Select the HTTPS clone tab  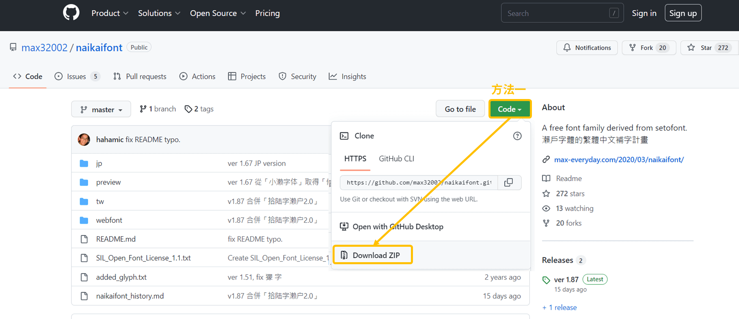point(355,159)
